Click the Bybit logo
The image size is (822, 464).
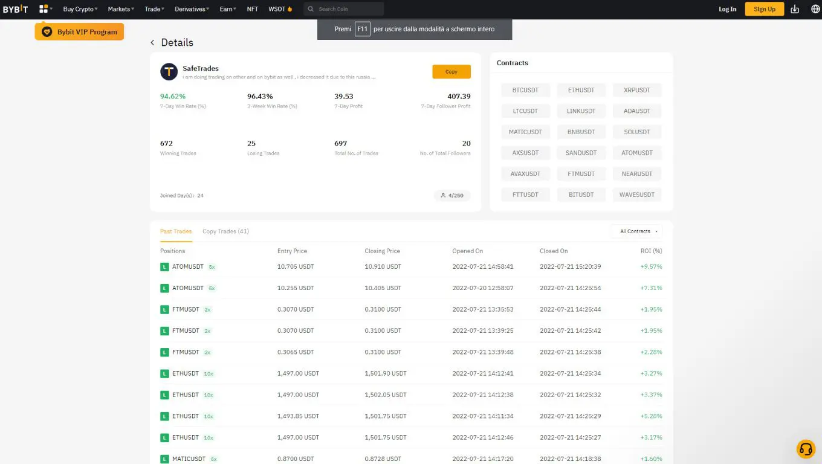click(x=15, y=9)
